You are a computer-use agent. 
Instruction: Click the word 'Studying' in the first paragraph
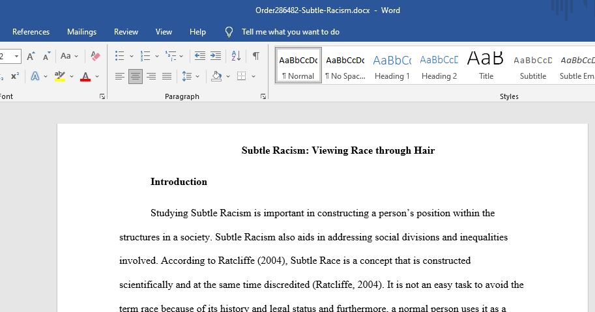click(169, 214)
